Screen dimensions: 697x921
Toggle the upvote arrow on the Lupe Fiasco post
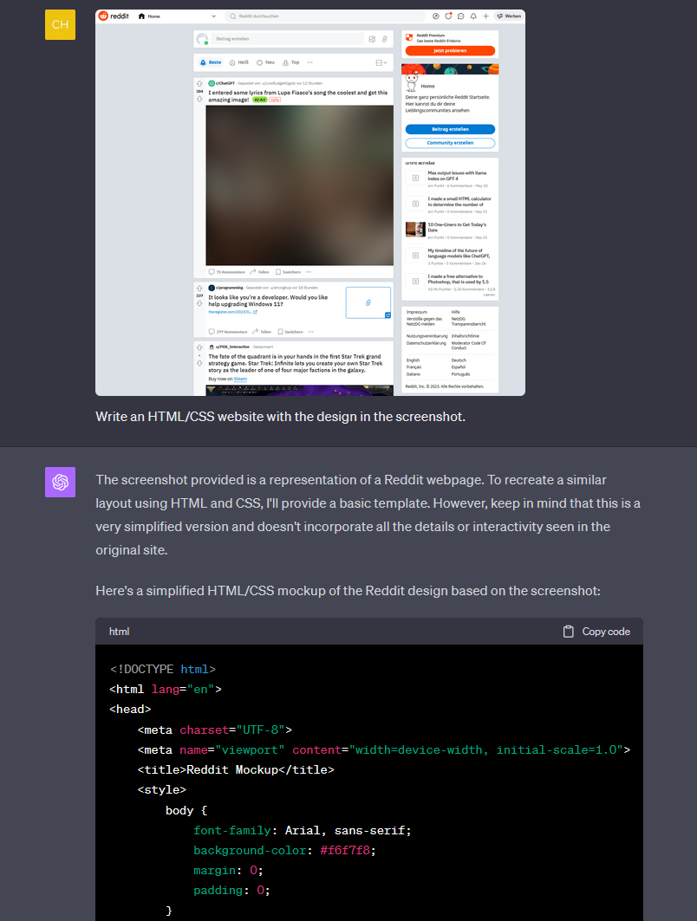[x=199, y=83]
